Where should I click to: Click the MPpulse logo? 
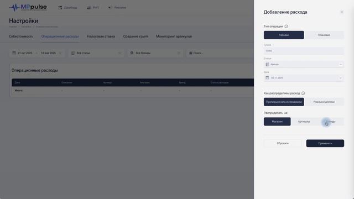(x=28, y=7)
